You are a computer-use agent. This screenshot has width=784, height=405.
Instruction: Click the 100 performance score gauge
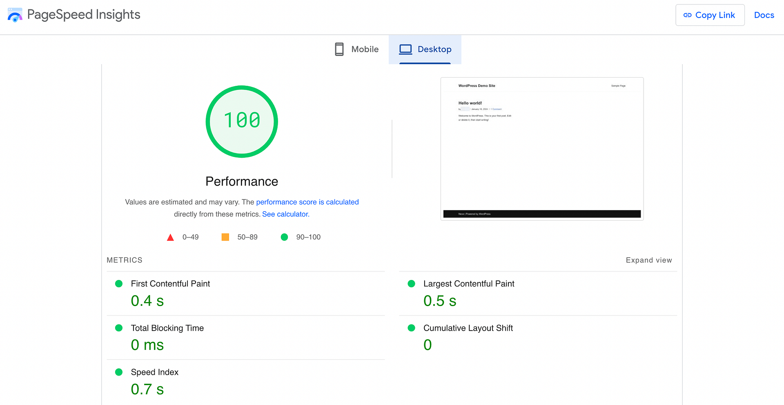pyautogui.click(x=242, y=121)
